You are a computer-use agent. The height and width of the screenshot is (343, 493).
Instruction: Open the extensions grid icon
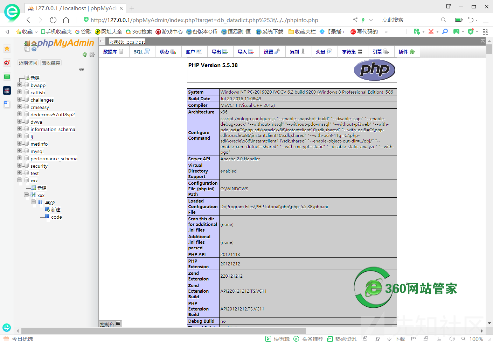[485, 32]
